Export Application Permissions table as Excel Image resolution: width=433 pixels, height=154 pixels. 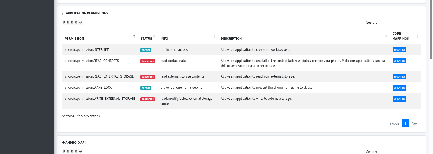(72, 22)
